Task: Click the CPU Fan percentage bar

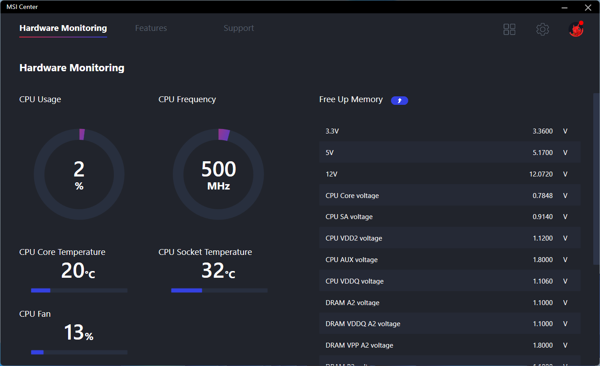Action: click(x=79, y=352)
